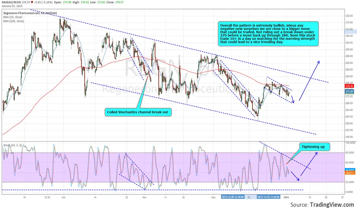Image resolution: width=357 pixels, height=211 pixels.
Task: Click the '27' date label on time axis
Action: pyautogui.click(x=342, y=197)
